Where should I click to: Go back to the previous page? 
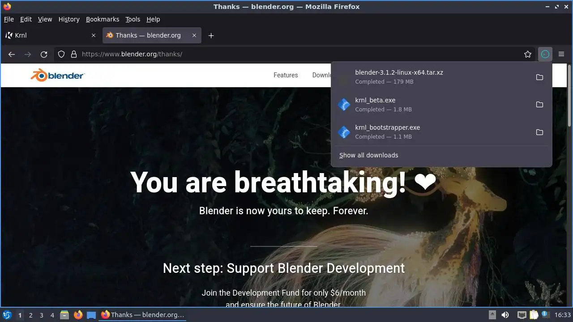click(x=12, y=54)
